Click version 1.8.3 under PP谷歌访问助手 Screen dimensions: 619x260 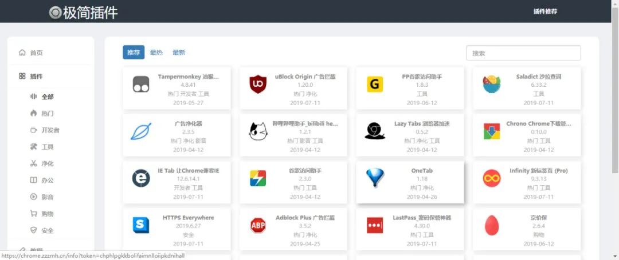(422, 85)
